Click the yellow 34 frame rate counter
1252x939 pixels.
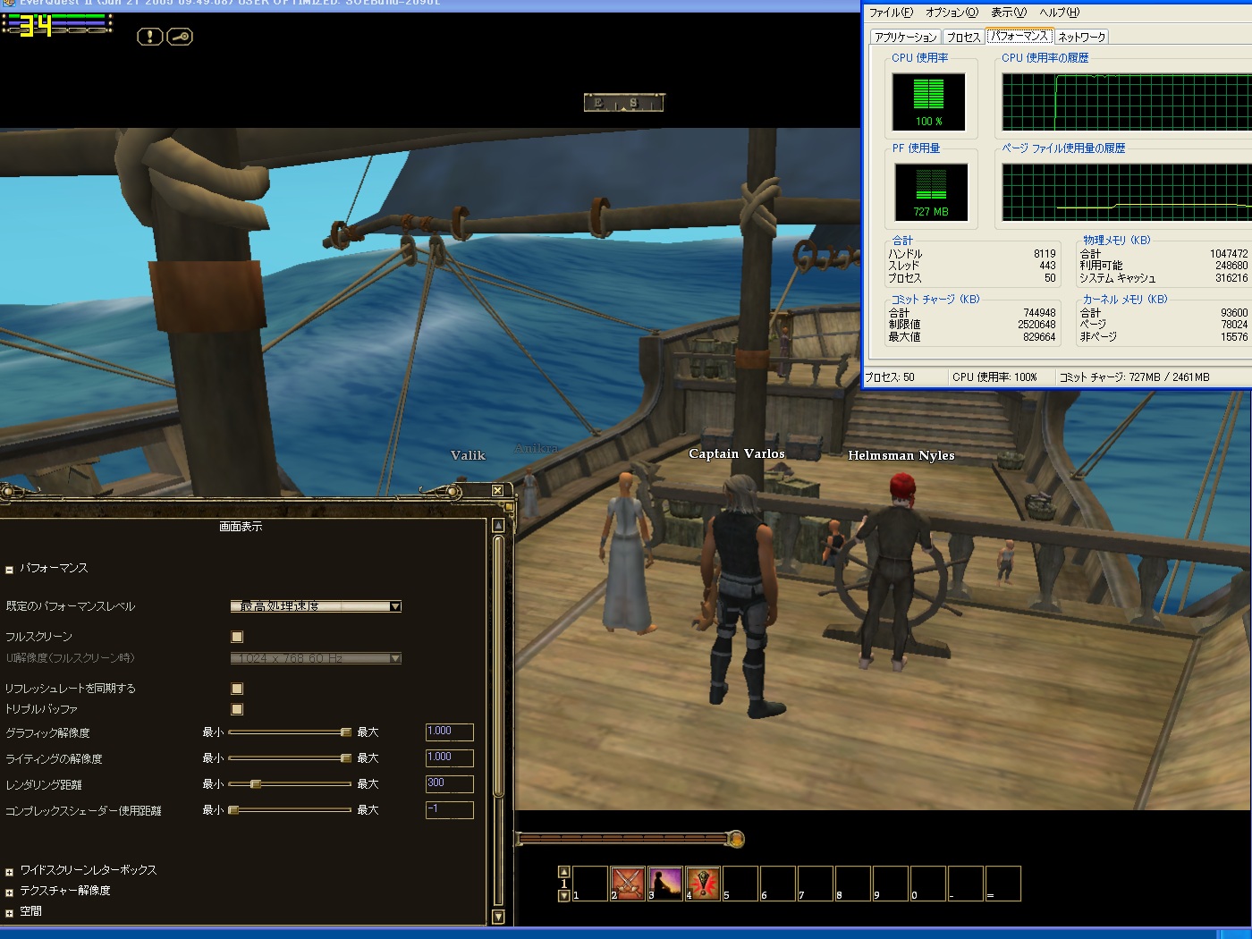35,26
